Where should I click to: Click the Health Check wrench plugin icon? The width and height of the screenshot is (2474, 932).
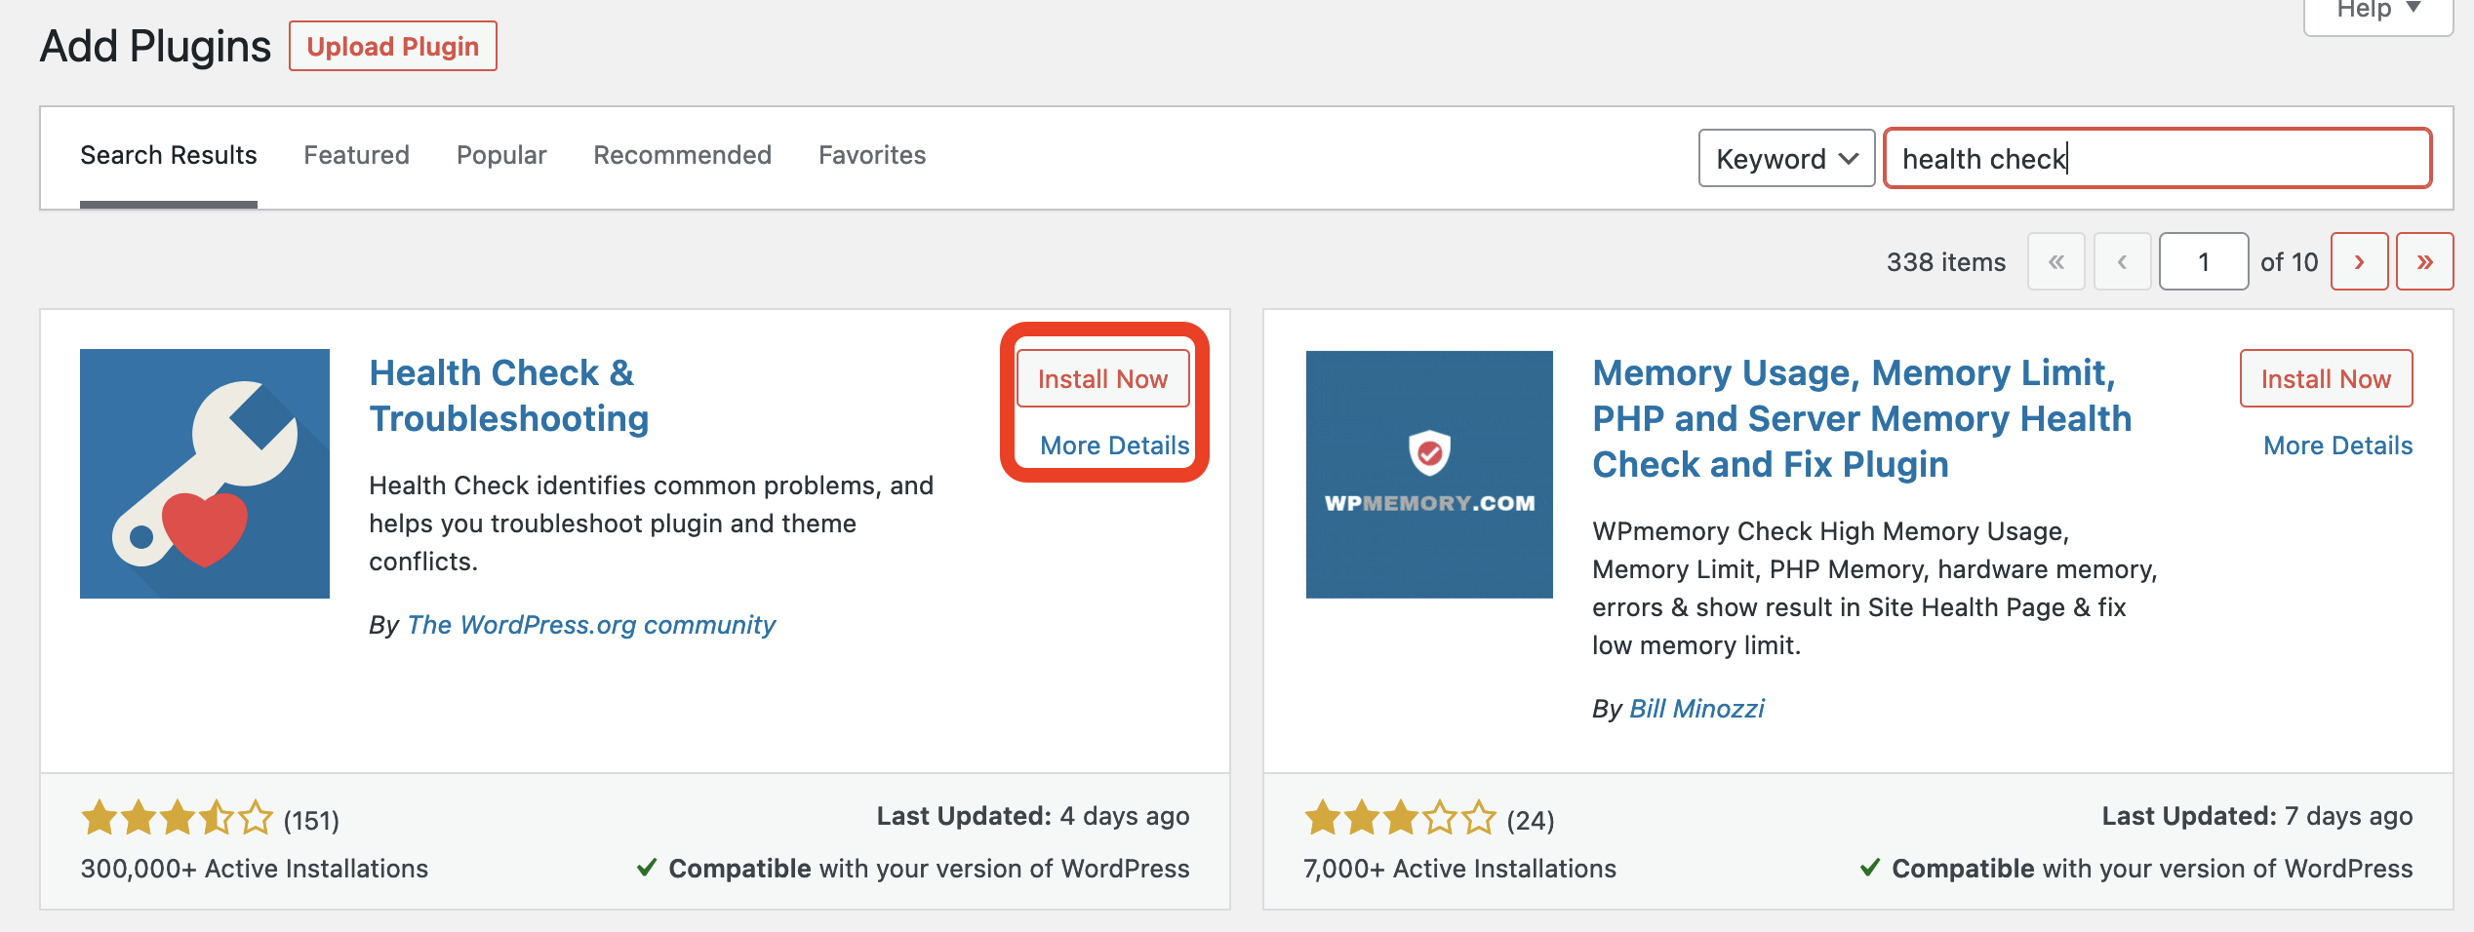205,474
